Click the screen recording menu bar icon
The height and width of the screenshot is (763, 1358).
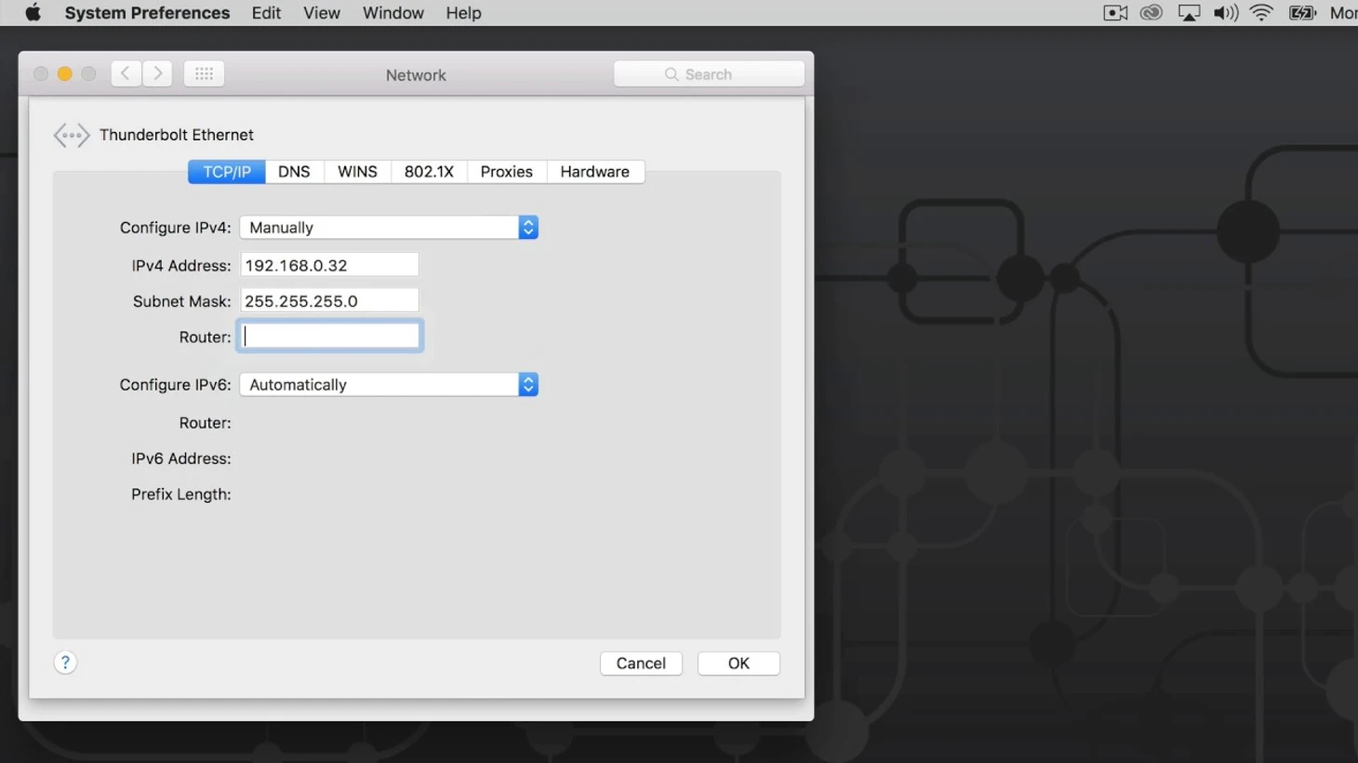pyautogui.click(x=1115, y=13)
